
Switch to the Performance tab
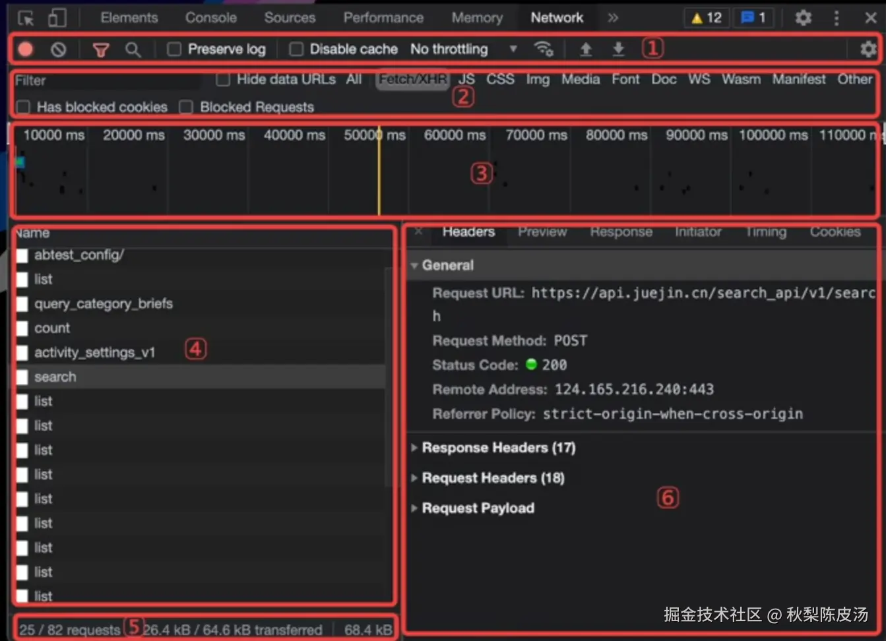click(383, 18)
